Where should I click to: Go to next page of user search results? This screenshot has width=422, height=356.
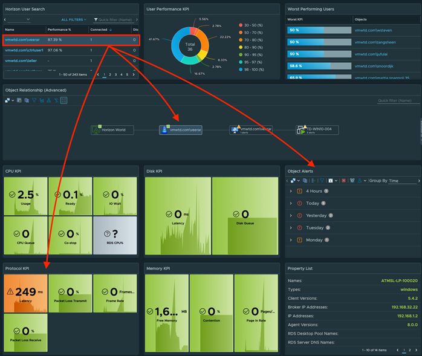click(x=134, y=74)
